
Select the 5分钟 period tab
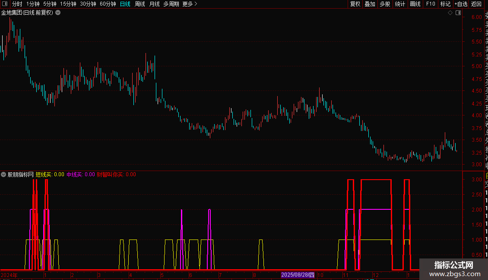50,4
